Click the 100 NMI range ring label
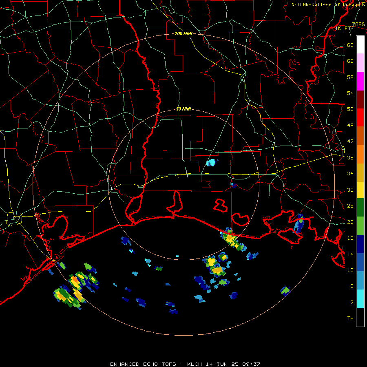This screenshot has width=367, height=367. 183,33
